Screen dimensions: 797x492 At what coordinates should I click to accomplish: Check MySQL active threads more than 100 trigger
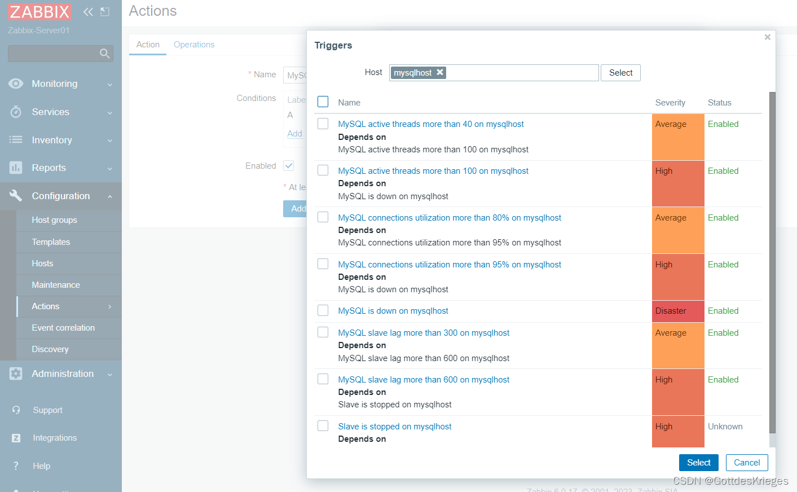(x=323, y=170)
